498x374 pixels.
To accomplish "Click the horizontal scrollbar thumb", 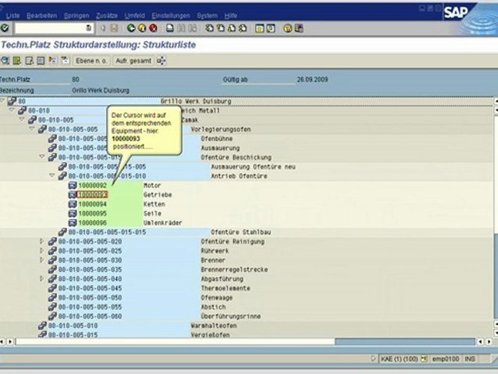I will coord(175,342).
